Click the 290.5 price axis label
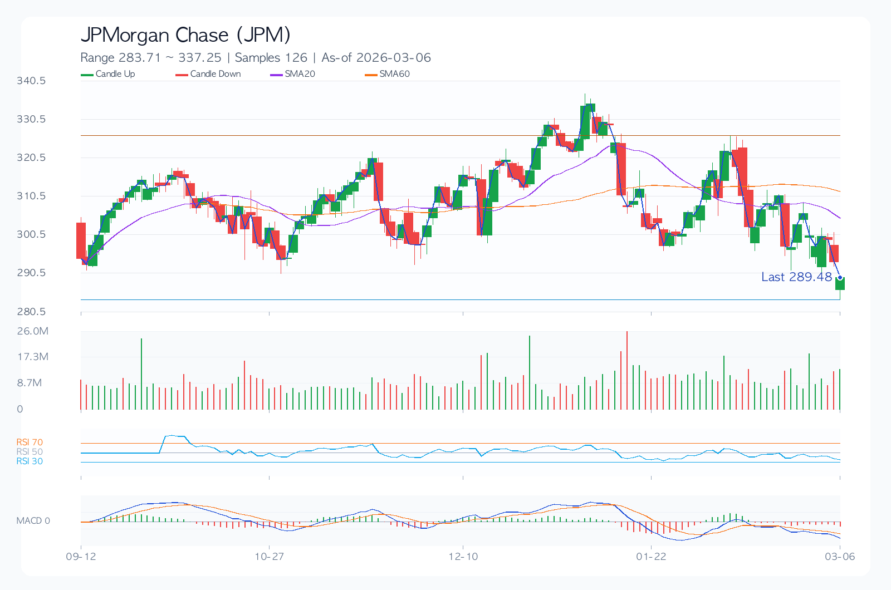 tap(31, 273)
